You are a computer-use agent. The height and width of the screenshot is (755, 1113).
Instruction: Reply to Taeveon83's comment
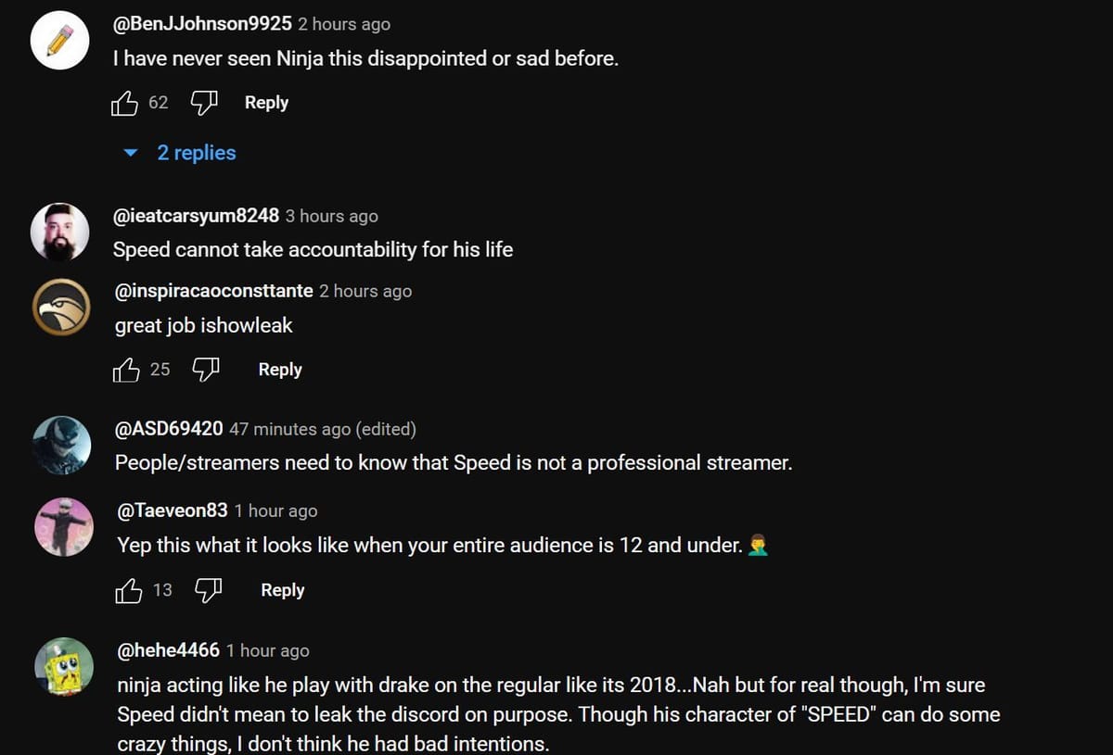tap(282, 589)
